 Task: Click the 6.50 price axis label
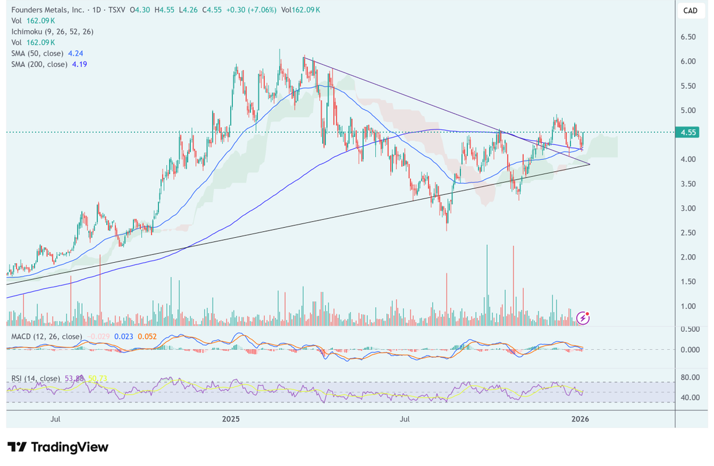tap(688, 37)
